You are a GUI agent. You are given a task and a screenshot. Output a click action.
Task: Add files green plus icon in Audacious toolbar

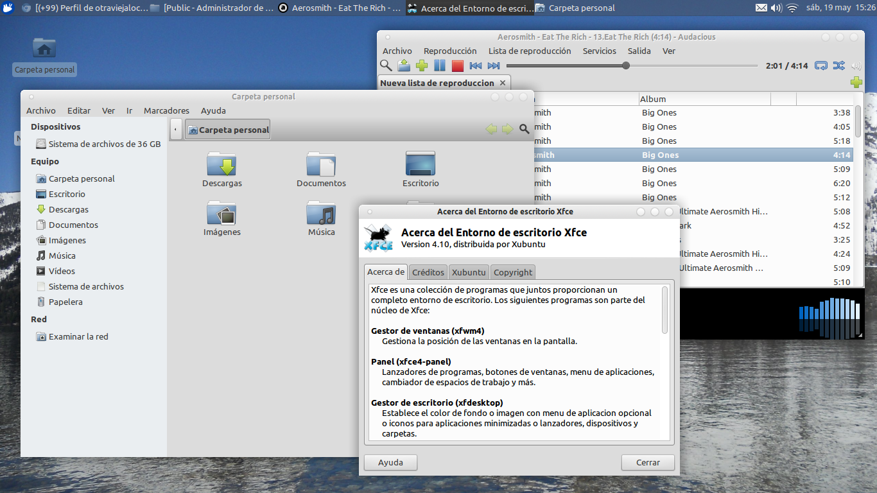pos(422,65)
